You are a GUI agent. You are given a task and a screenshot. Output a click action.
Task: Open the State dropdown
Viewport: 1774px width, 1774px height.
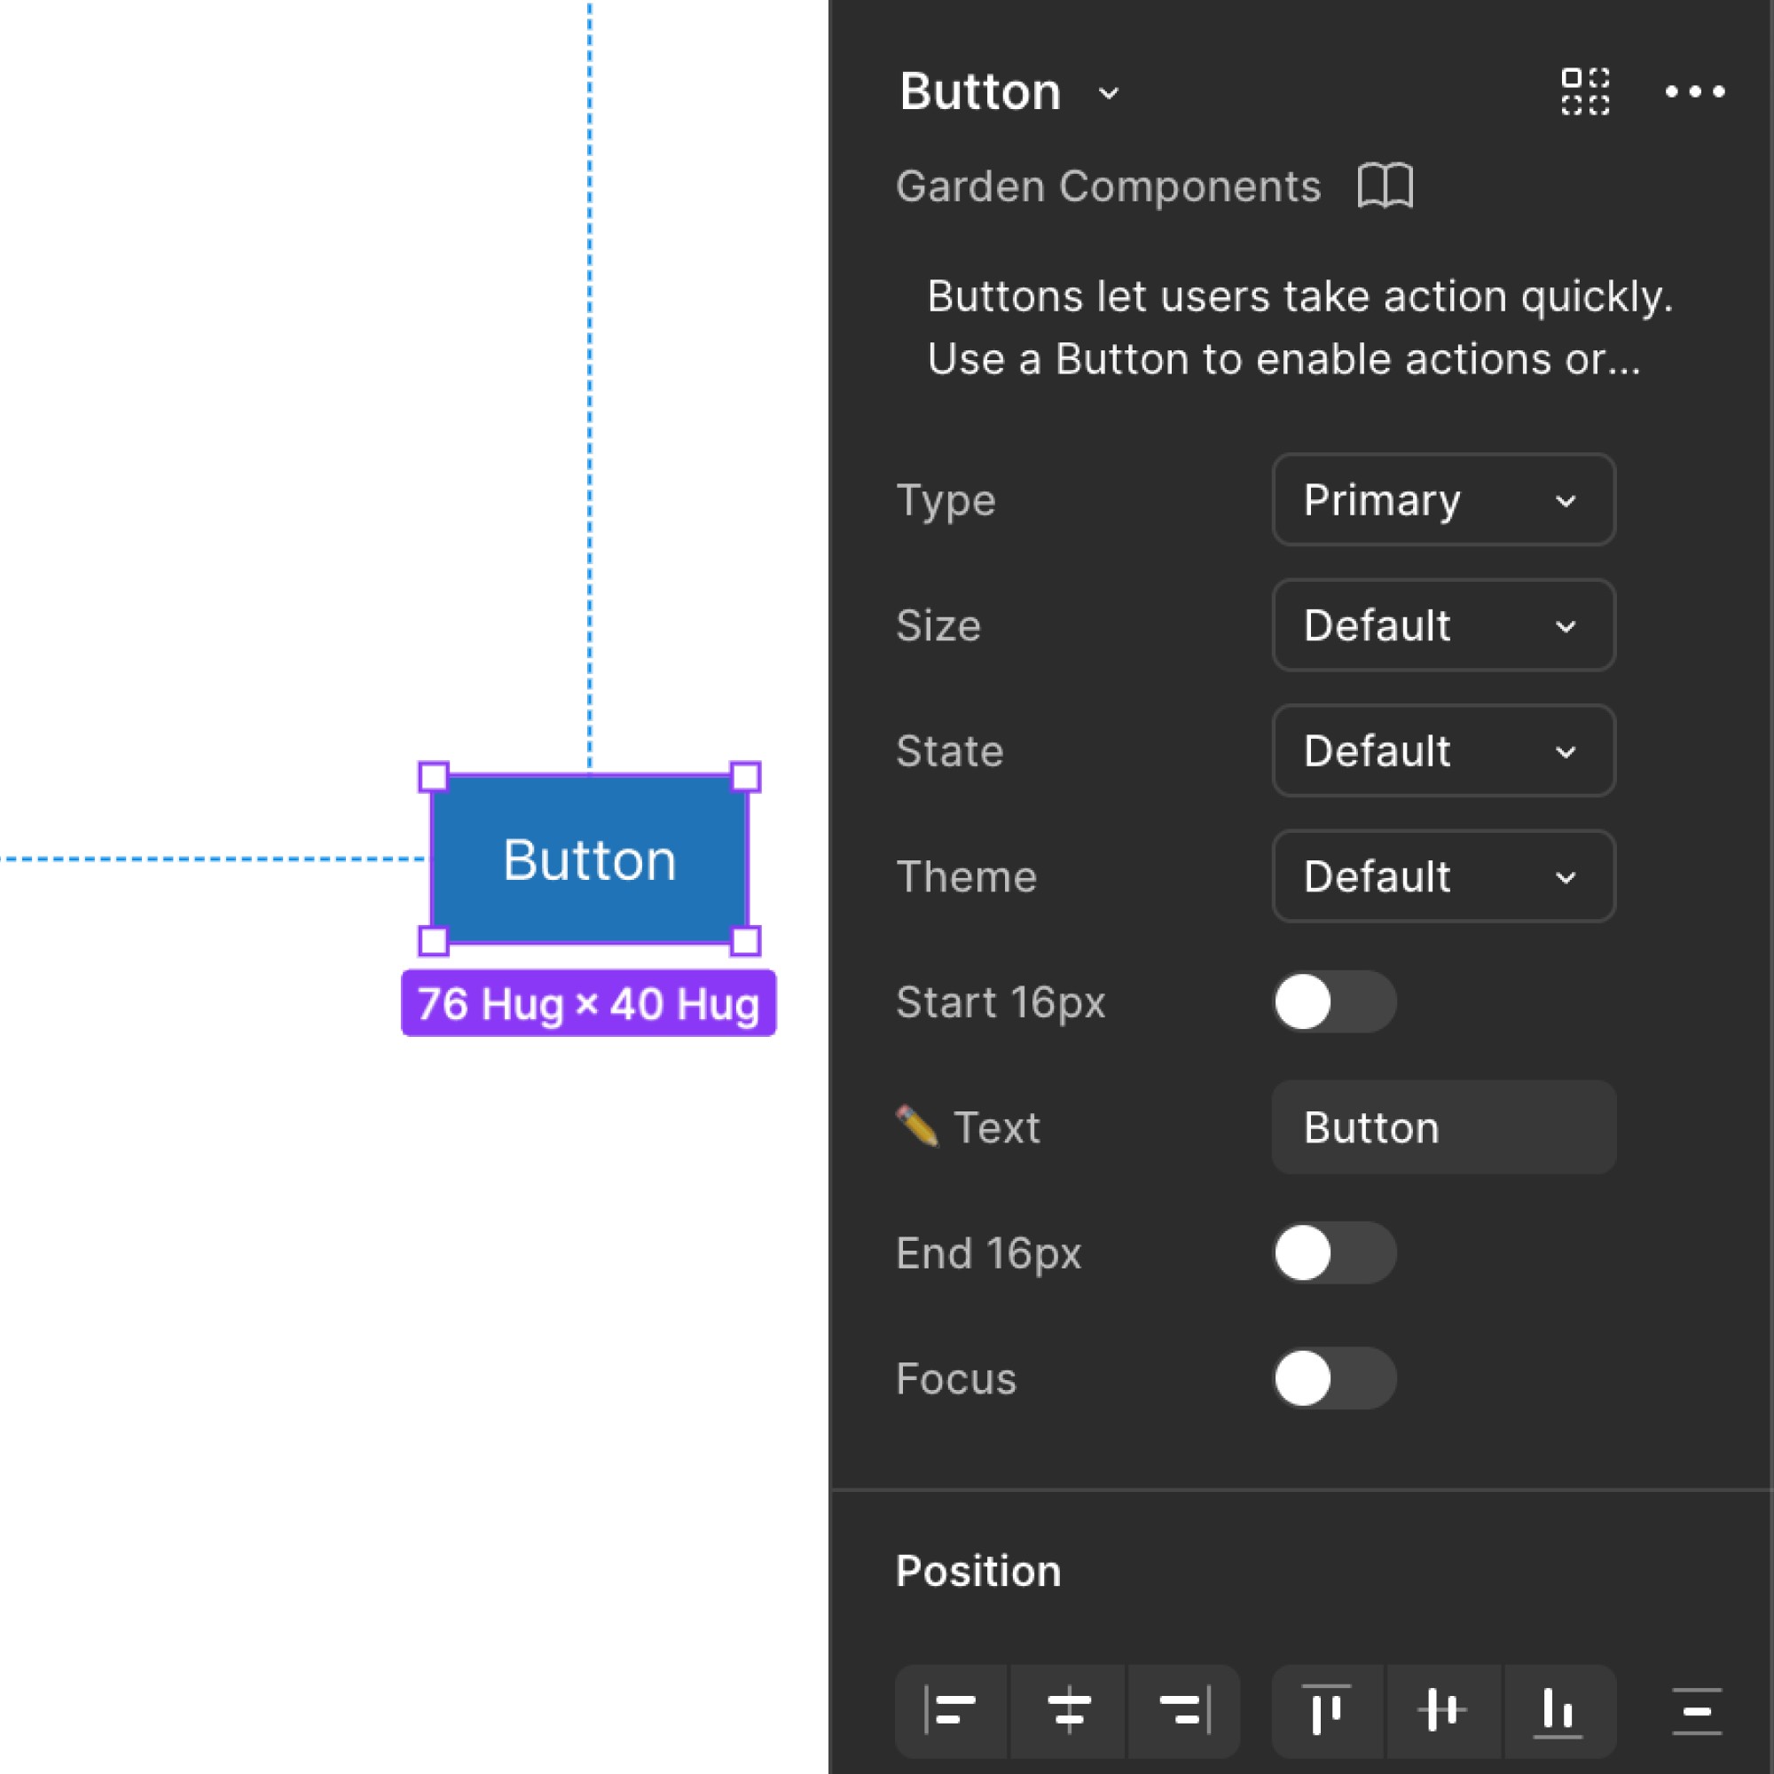coord(1442,751)
